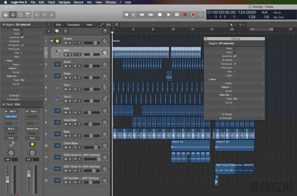This screenshot has width=297, height=196.
Task: Open the Editors scissors button
Action: pos(52,15)
